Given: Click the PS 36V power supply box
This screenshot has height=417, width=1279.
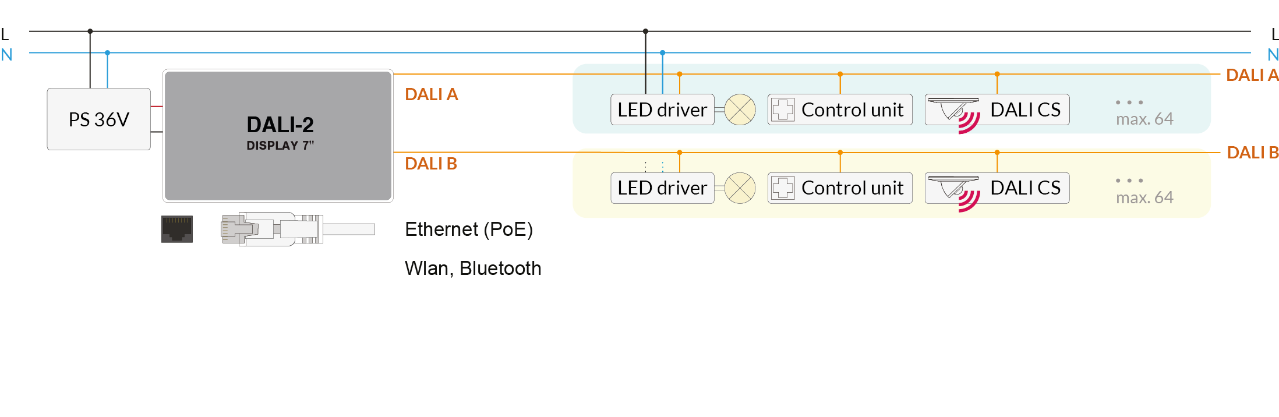Looking at the screenshot, I should coord(99,119).
